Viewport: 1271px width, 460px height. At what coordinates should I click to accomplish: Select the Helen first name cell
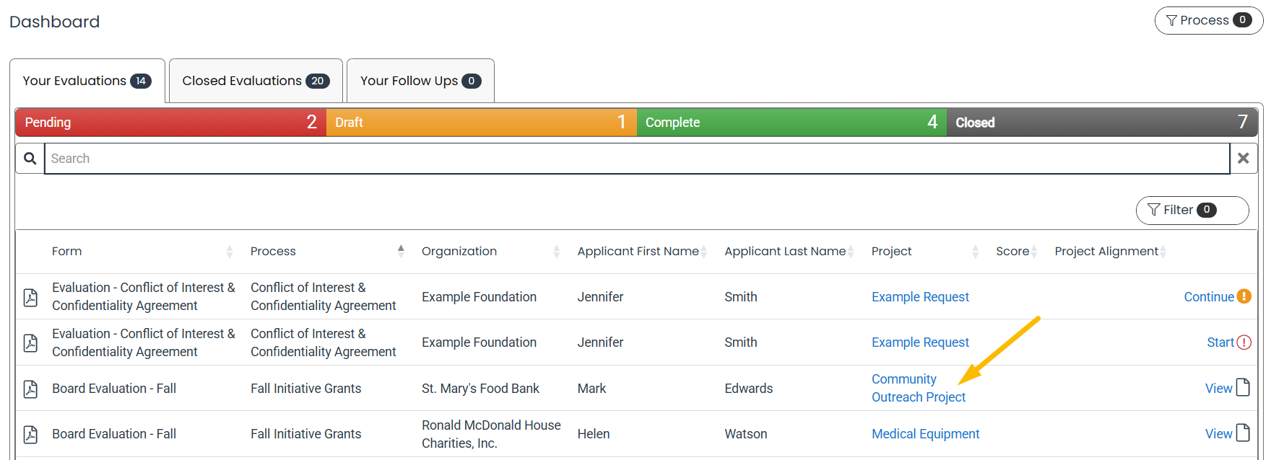coord(594,434)
